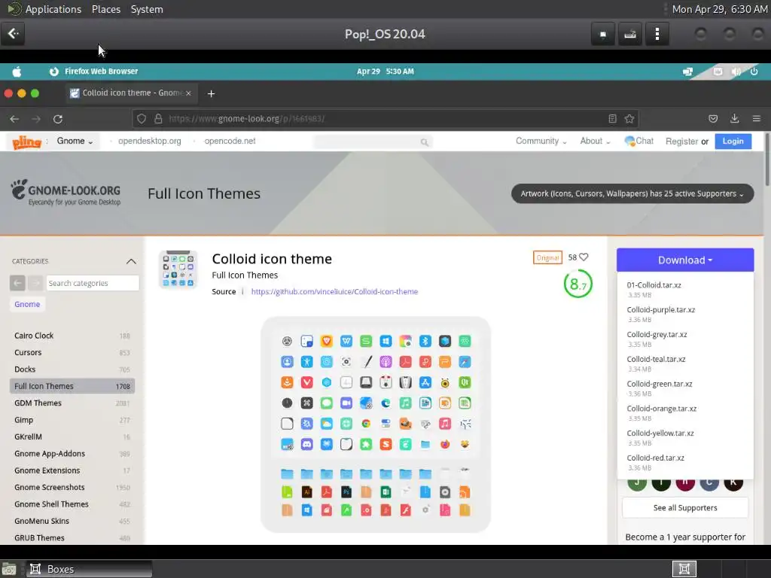The image size is (771, 578).
Task: Click the Apr 29 5:30 AM clock
Action: point(385,71)
